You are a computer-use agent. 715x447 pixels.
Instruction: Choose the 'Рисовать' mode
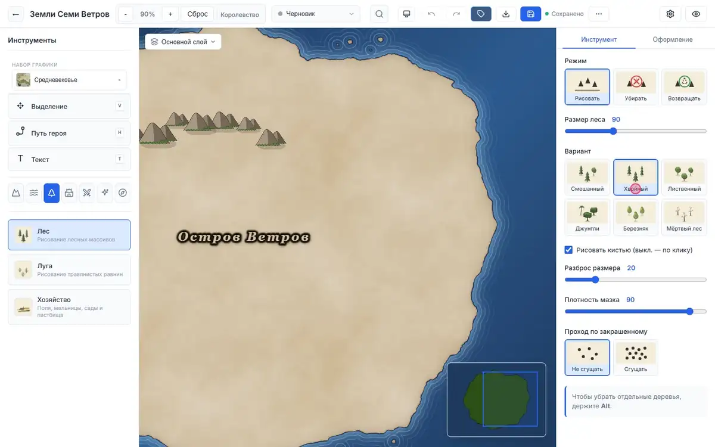[x=587, y=87]
